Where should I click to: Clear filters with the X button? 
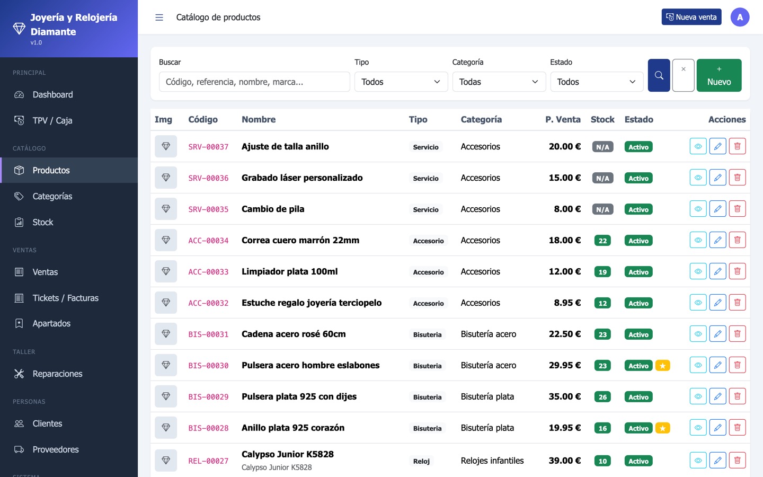[683, 75]
